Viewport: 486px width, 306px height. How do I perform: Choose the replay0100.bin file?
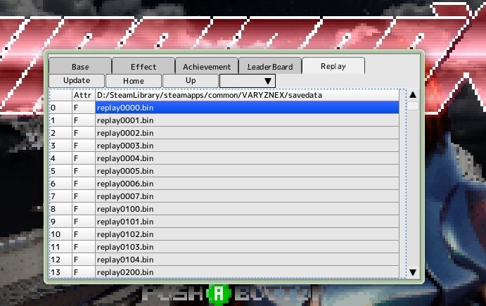[247, 209]
